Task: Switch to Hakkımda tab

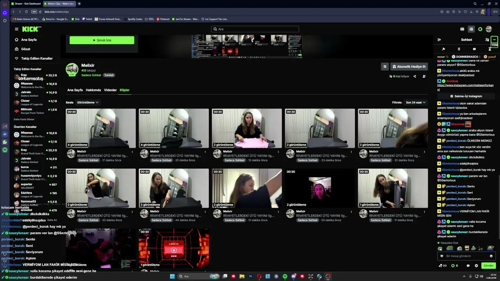Action: pyautogui.click(x=93, y=90)
